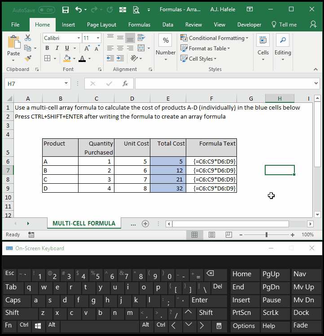324x336 pixels.
Task: Apply the yellow fill color bucket
Action: (67, 58)
